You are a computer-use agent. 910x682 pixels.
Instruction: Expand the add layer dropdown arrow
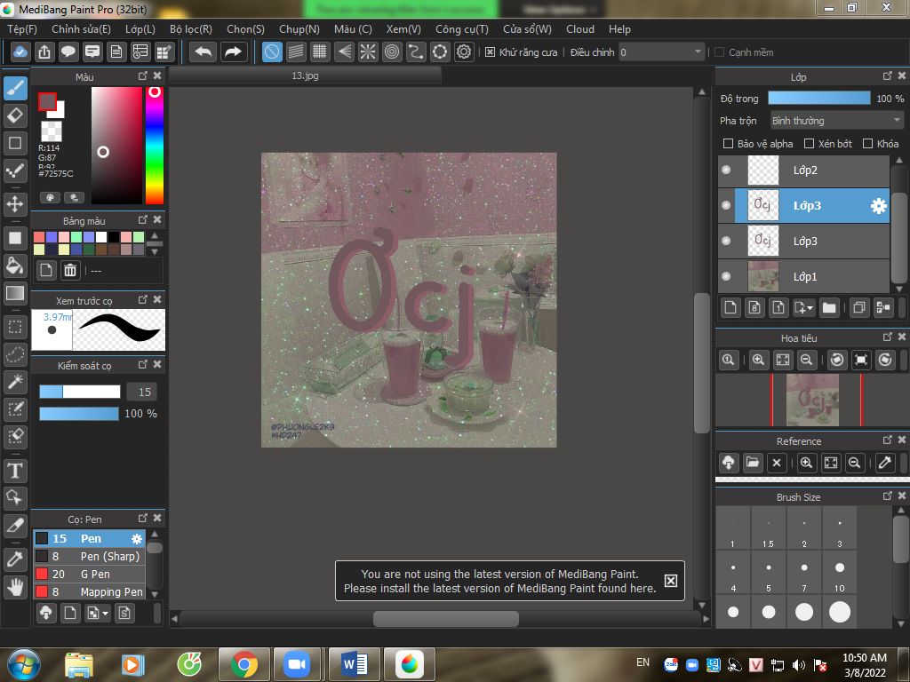coord(810,308)
